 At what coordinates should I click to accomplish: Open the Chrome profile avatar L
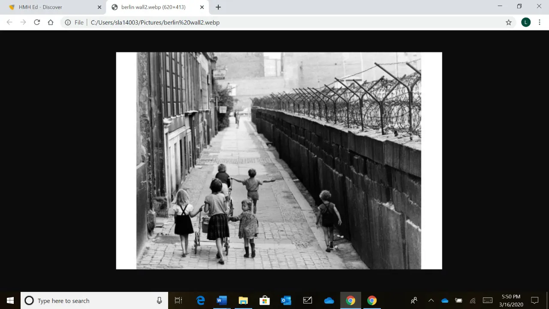(526, 22)
